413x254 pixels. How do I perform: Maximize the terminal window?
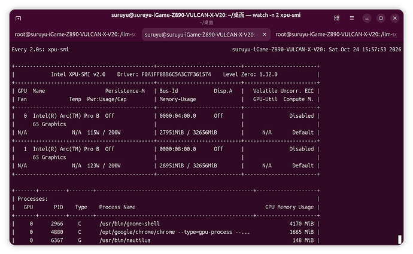[381, 18]
